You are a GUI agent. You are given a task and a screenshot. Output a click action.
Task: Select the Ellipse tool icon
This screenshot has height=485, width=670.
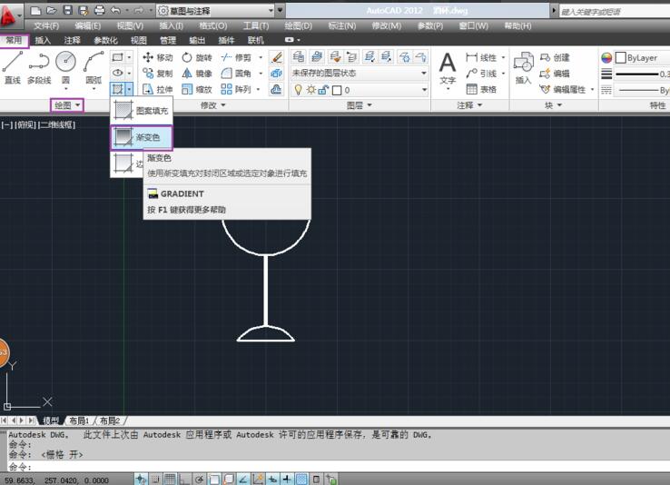click(x=117, y=73)
